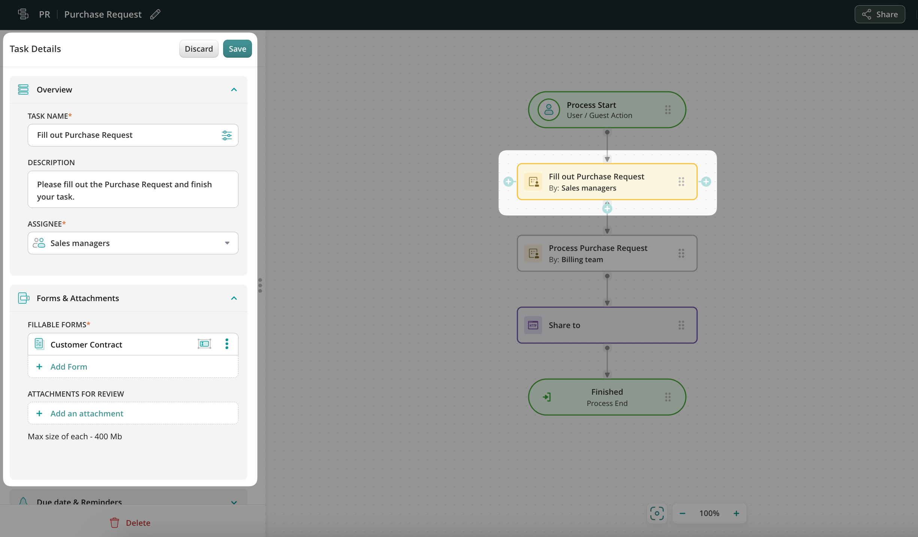Click the form field mapping icon for Customer Contract

[204, 344]
